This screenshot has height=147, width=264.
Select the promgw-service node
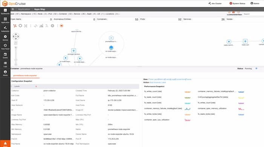coord(74,51)
